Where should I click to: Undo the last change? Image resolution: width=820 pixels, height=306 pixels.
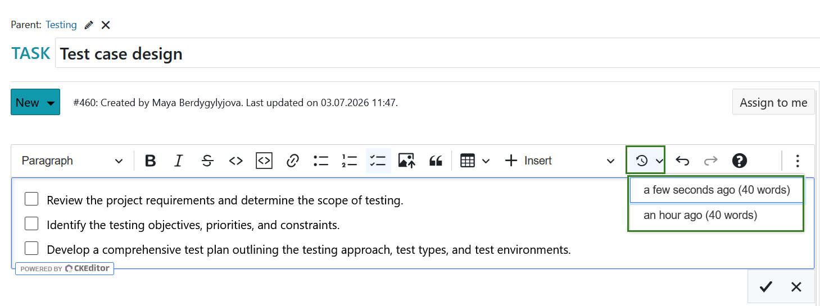coord(682,161)
